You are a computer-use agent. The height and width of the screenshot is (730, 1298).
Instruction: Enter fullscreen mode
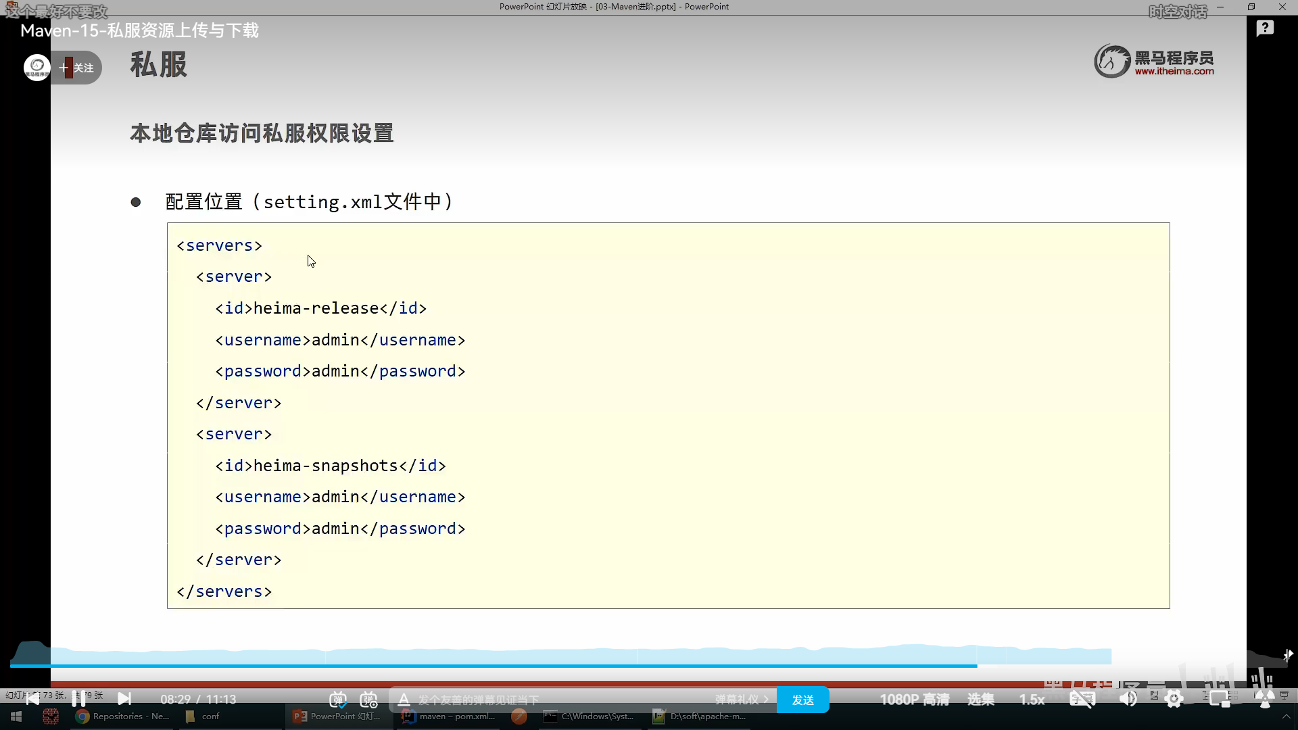tap(1264, 700)
